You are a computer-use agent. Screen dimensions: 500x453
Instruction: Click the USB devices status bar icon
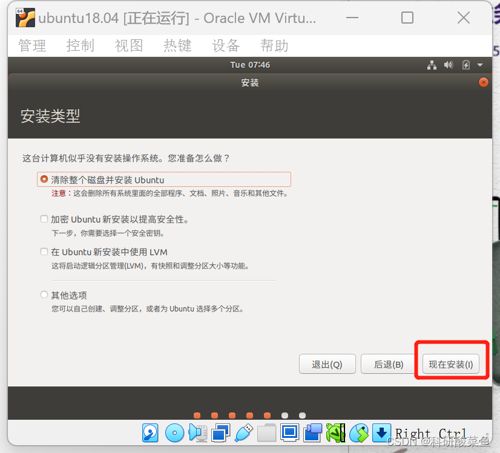243,433
